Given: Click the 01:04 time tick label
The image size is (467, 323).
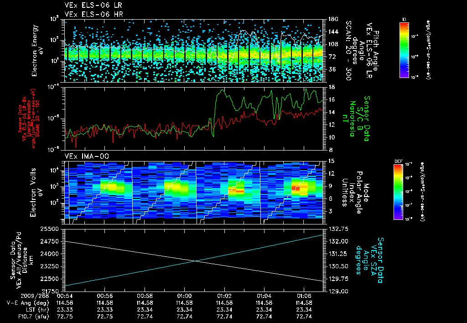Looking at the screenshot, I should [264, 296].
